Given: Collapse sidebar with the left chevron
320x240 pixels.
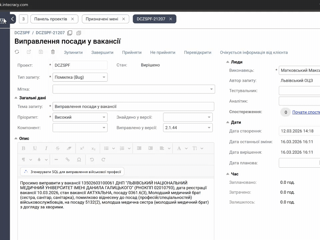Looking at the screenshot, I should pyautogui.click(x=12, y=19).
